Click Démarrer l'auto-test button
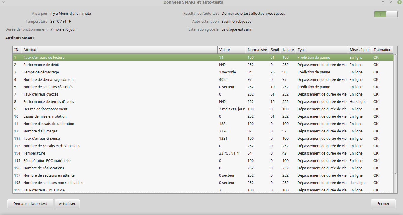 (x=30, y=203)
